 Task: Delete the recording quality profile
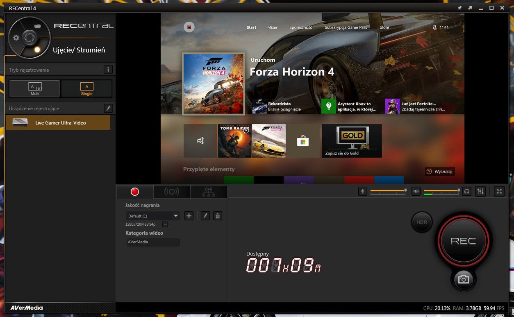(x=218, y=216)
